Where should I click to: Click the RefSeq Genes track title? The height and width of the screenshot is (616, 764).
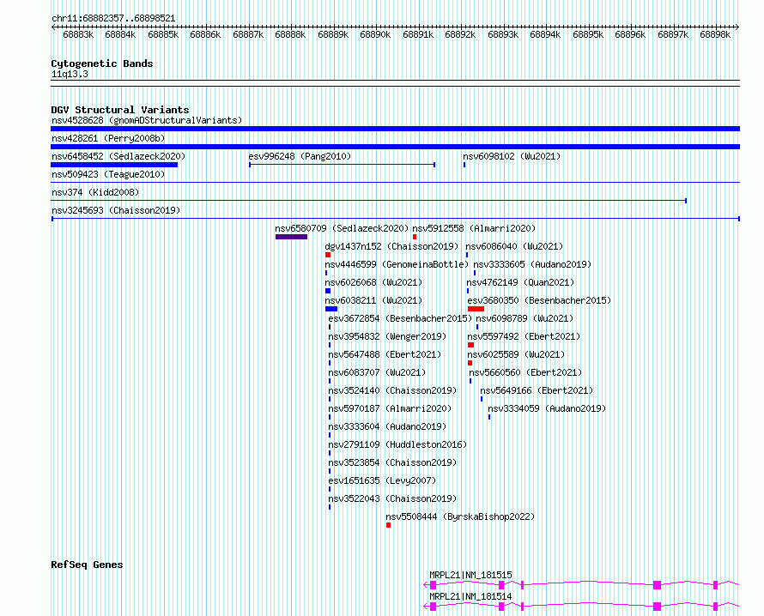(x=87, y=565)
